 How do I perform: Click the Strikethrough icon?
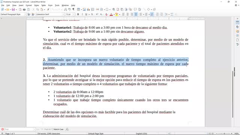[x=92, y=14]
